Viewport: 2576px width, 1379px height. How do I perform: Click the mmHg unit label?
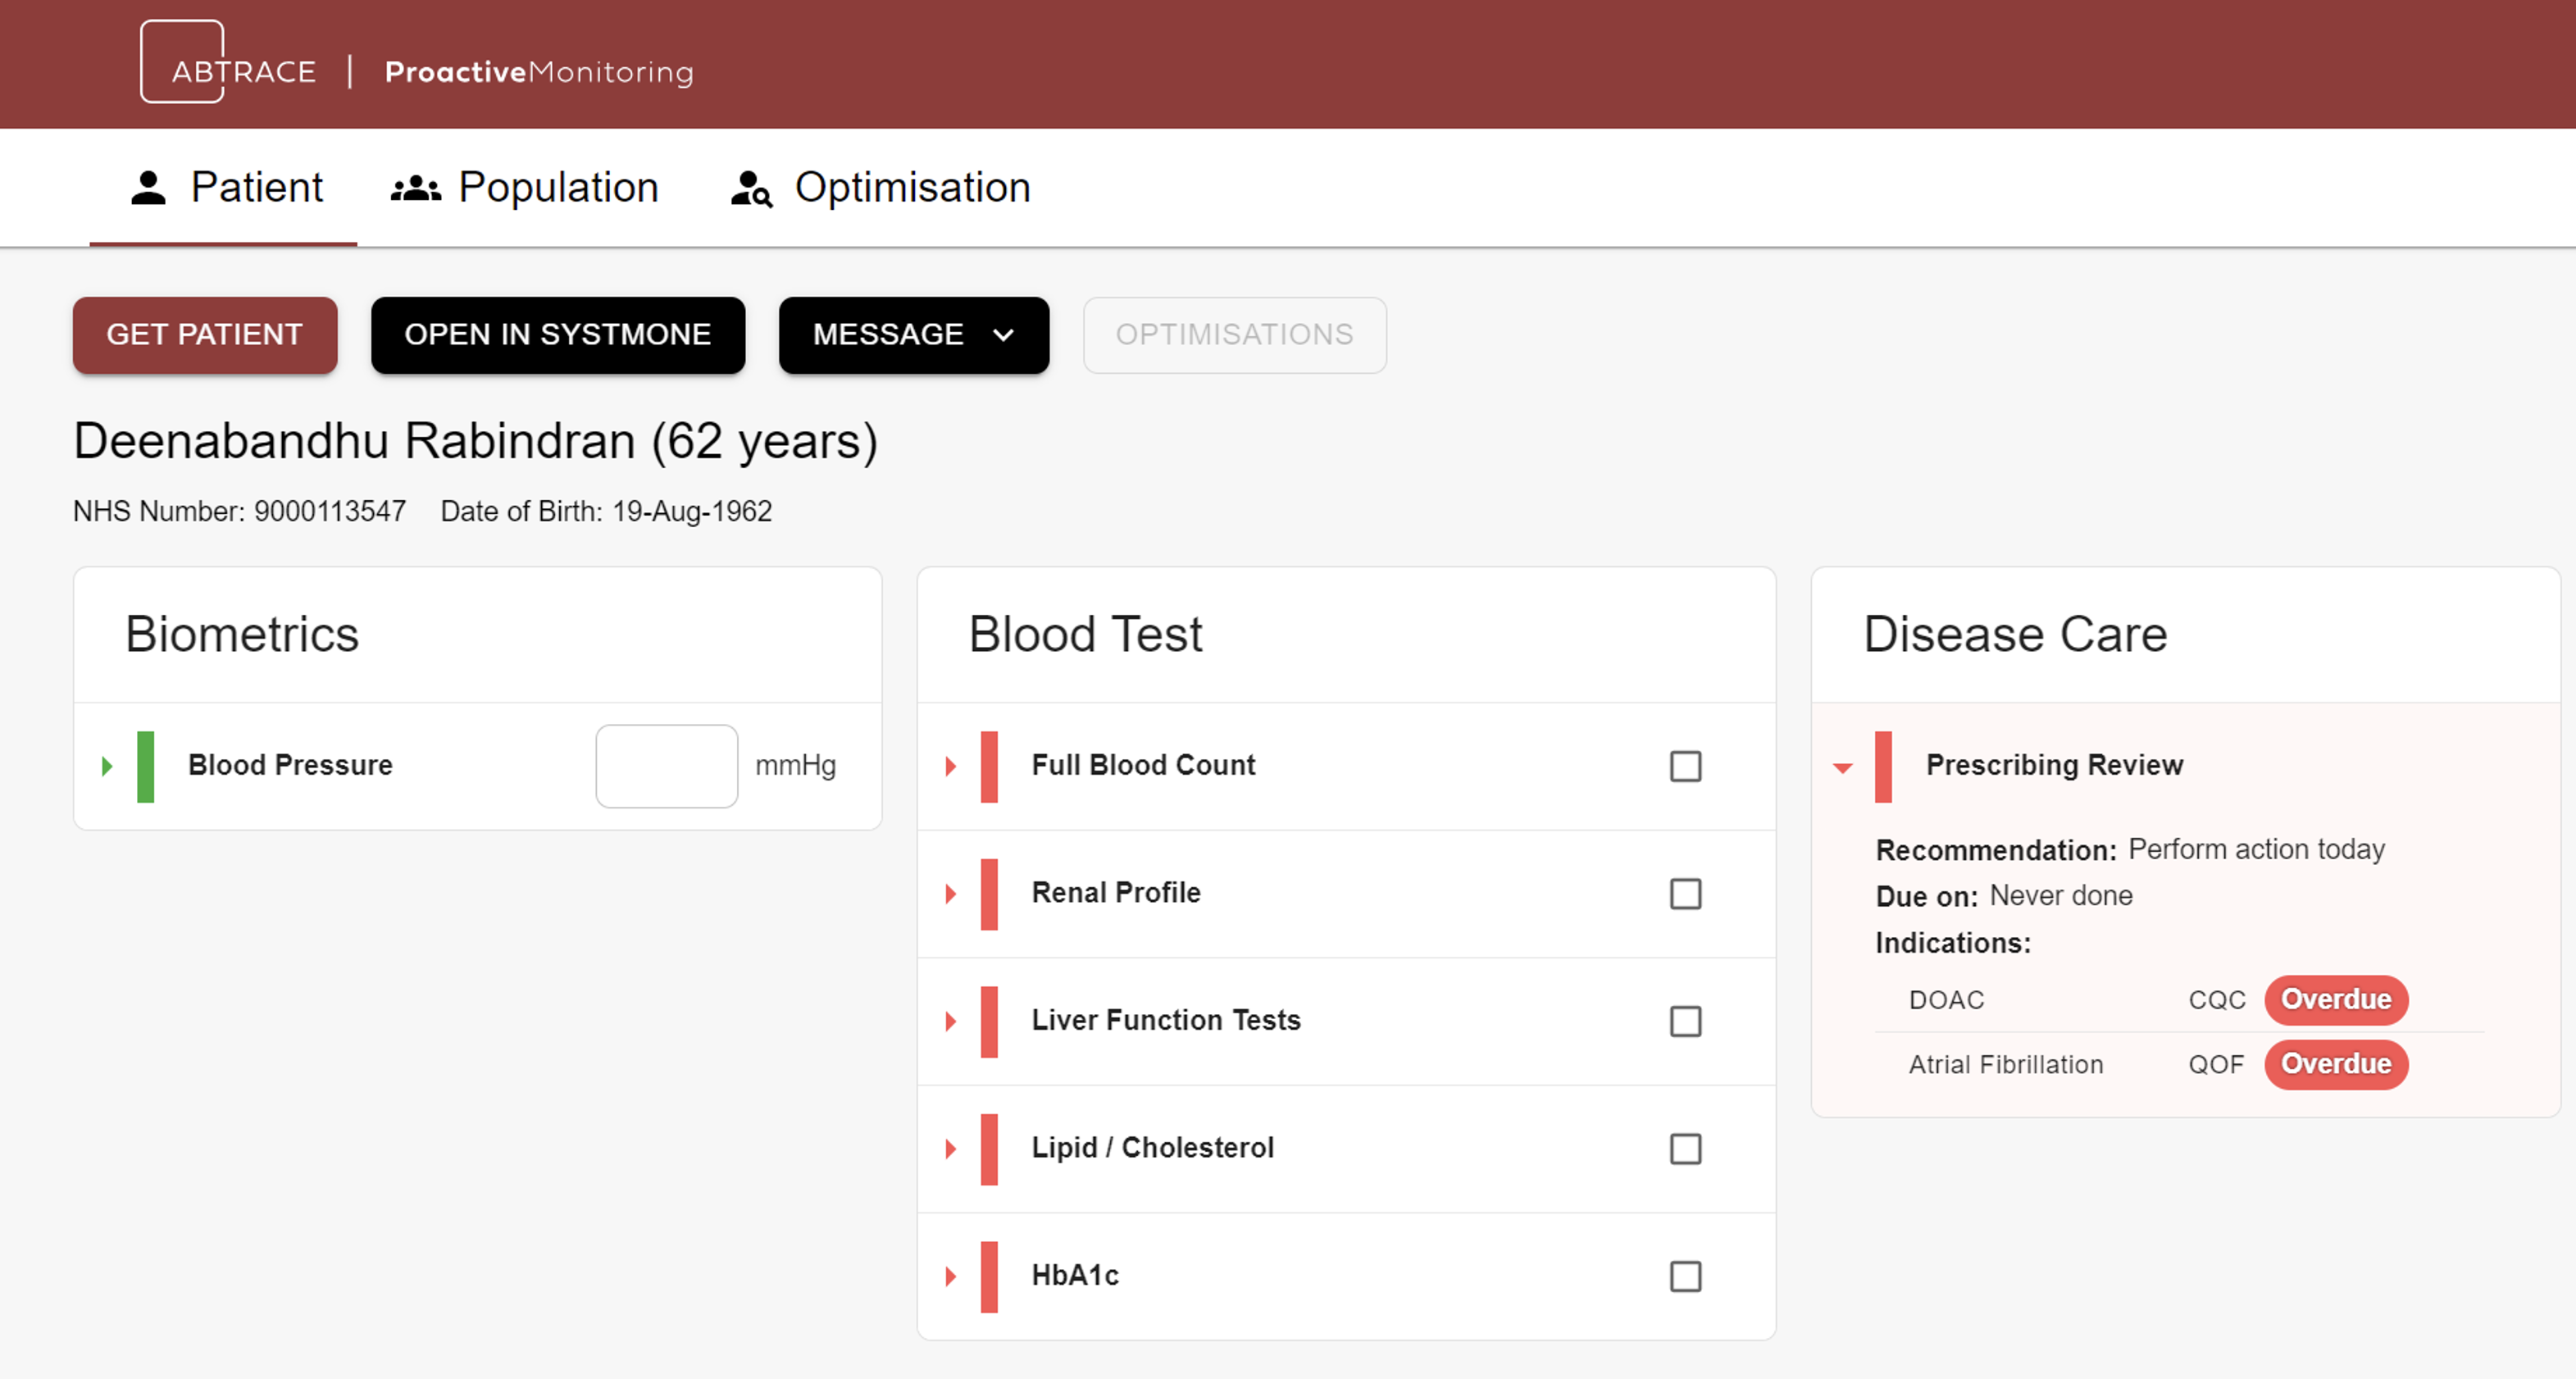(796, 766)
